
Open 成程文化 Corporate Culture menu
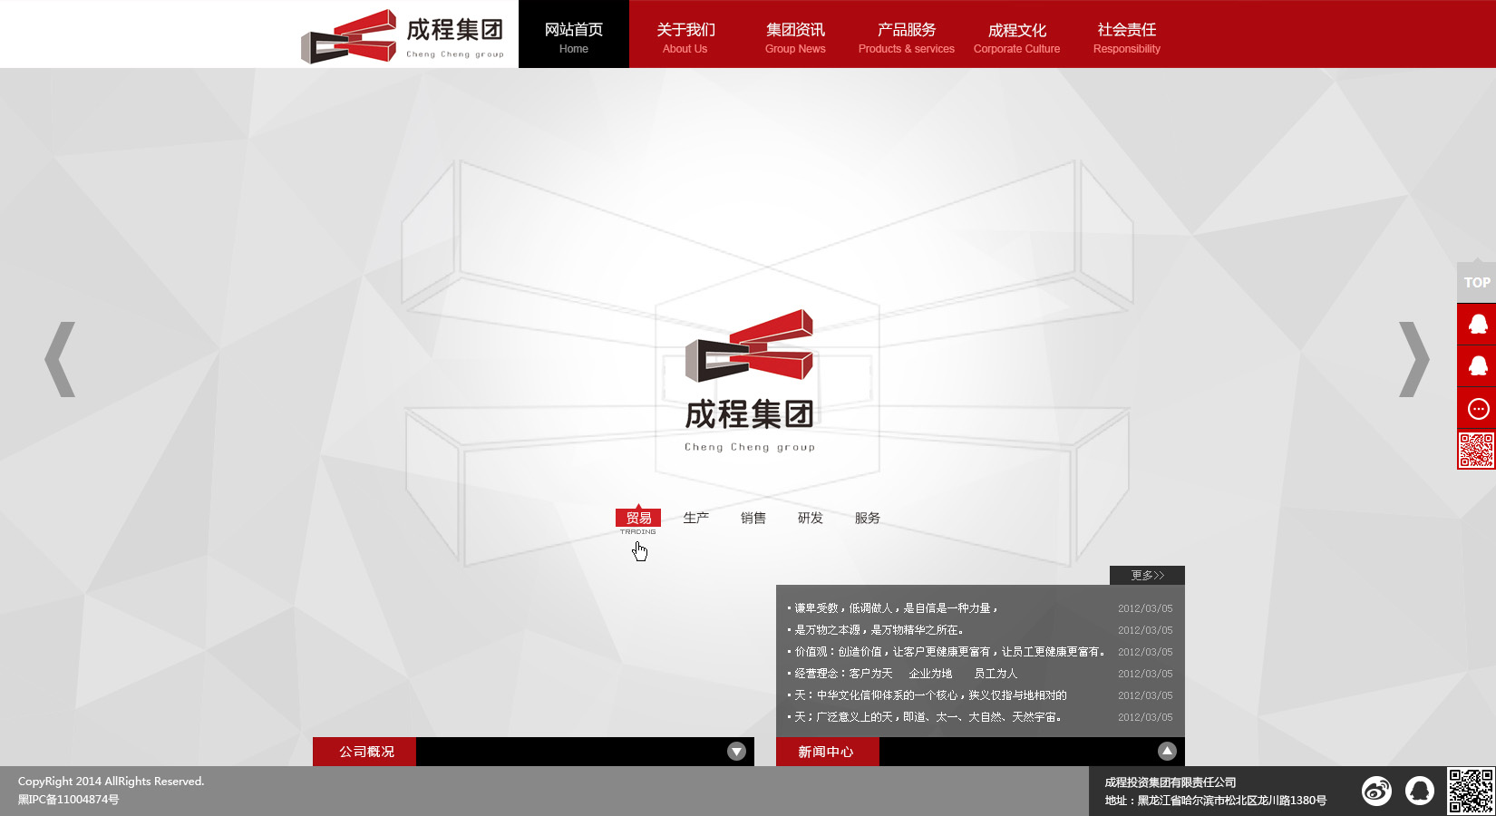tap(1016, 38)
